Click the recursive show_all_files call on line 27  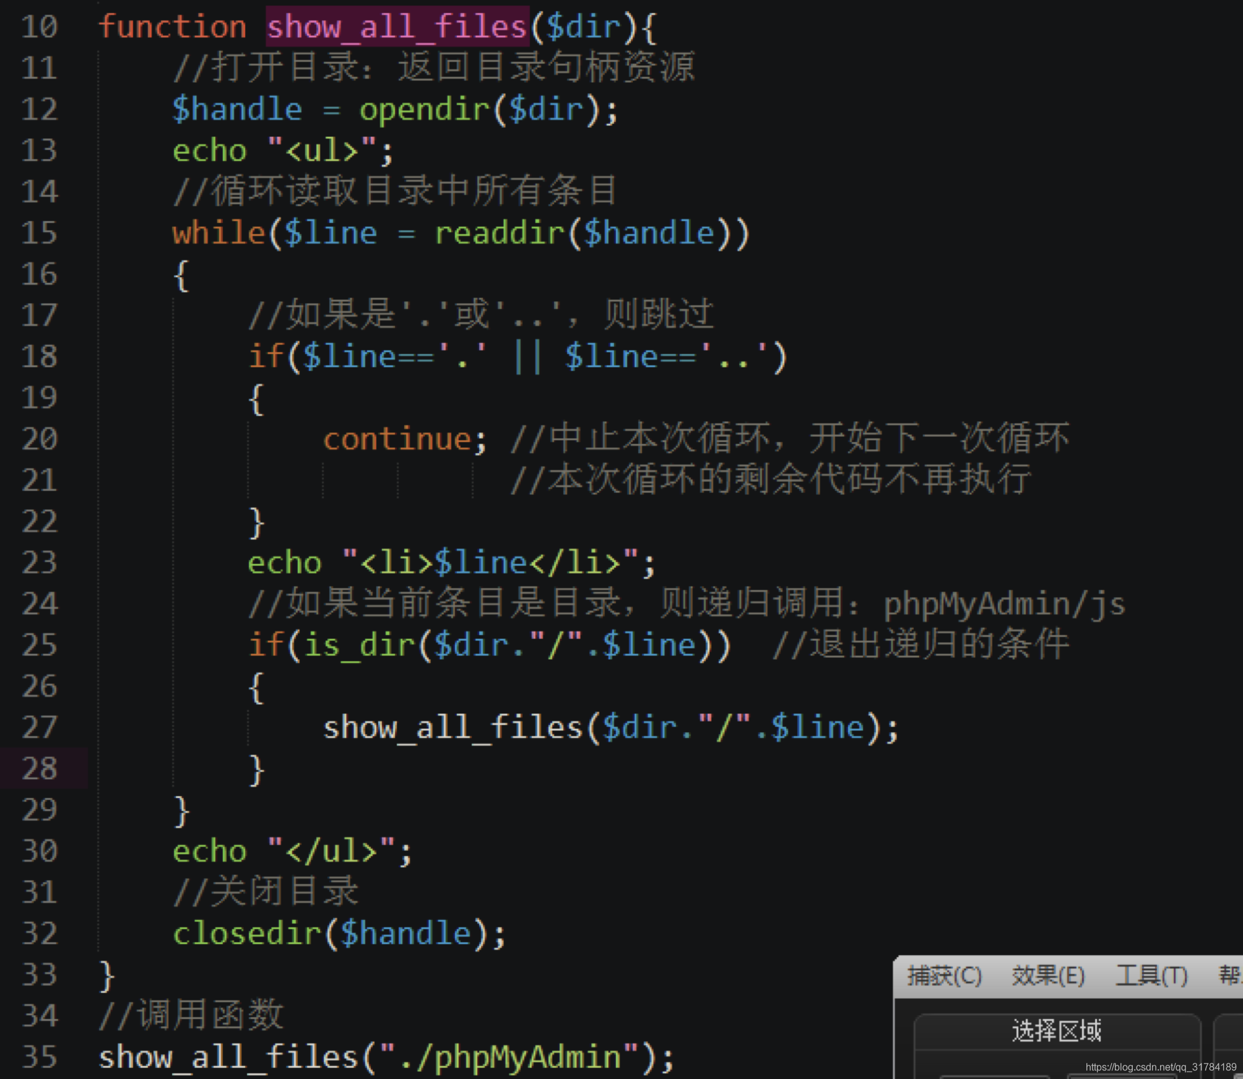[453, 727]
